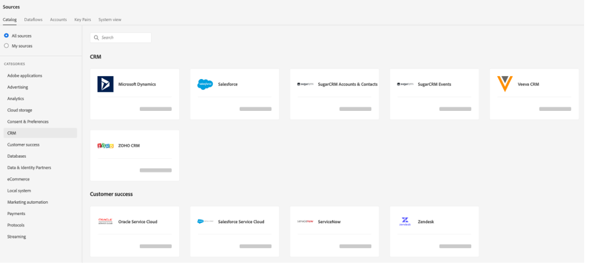Click the SugarCRM Events card button placeholder
Screen dimensions: 596x266
pyautogui.click(x=456, y=109)
